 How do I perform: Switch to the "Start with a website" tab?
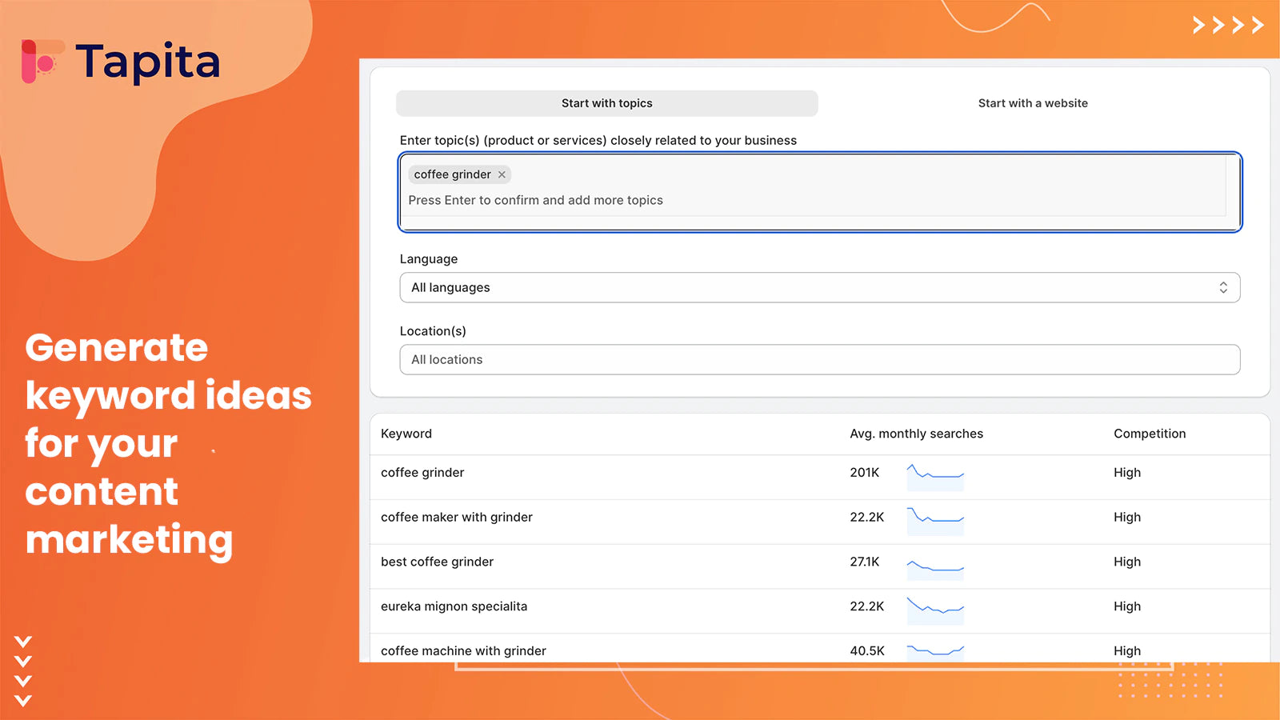pos(1032,103)
